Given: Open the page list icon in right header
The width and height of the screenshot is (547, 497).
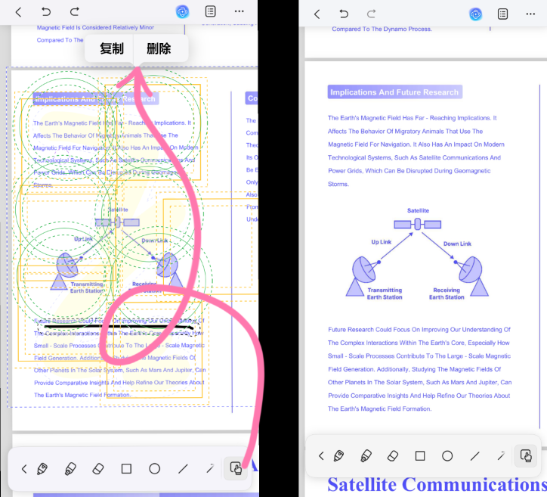Looking at the screenshot, I should [x=502, y=14].
